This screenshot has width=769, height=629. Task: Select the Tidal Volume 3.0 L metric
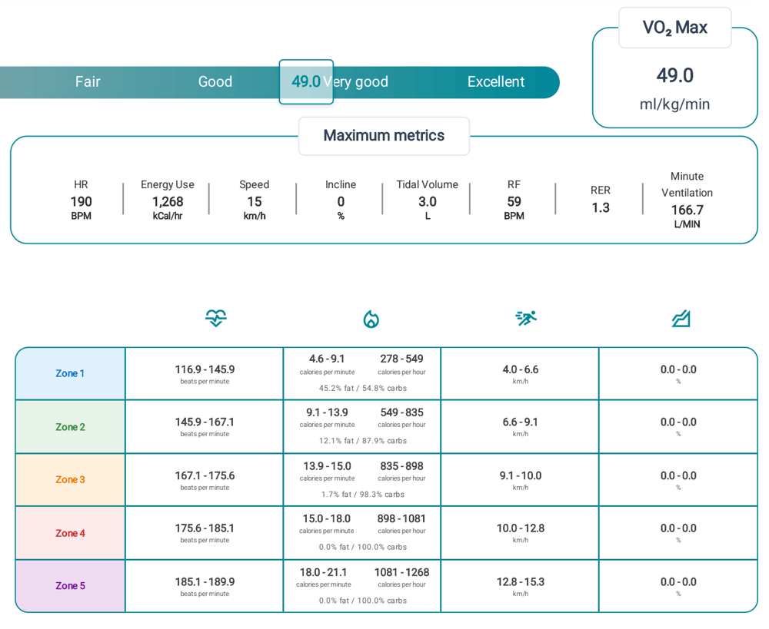427,200
